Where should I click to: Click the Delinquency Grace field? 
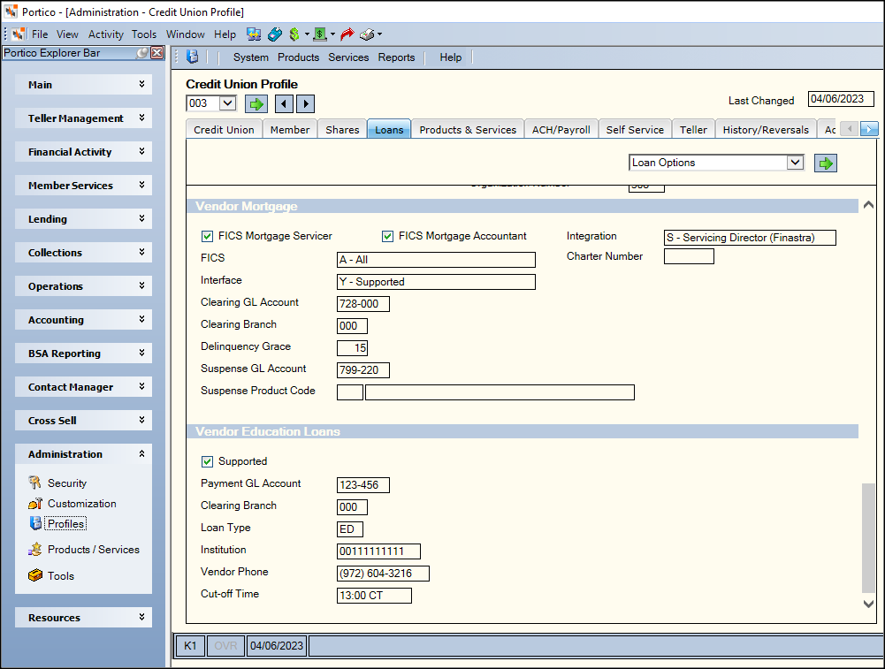(352, 348)
